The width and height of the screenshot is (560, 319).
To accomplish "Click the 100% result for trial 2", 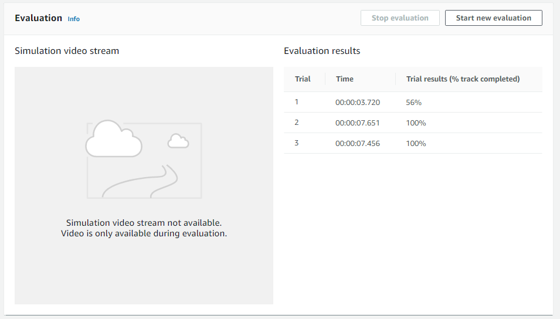I will (x=416, y=123).
